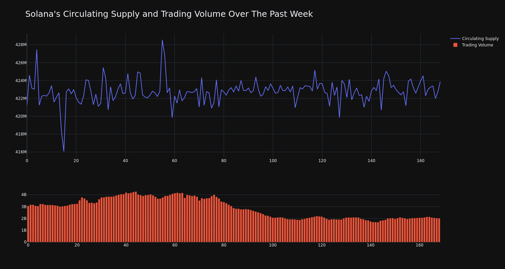The image size is (505, 269).
Task: Click the 422M y-axis label
Action: pos(21,98)
